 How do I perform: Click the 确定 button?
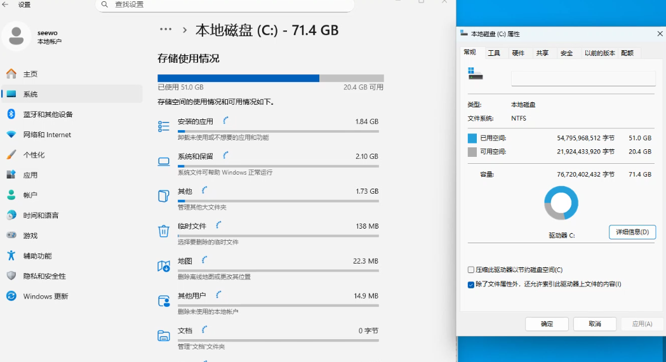point(547,324)
